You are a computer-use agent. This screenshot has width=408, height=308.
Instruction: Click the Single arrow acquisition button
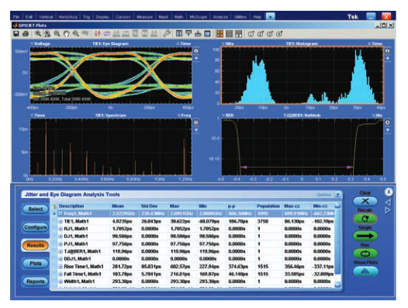[365, 236]
